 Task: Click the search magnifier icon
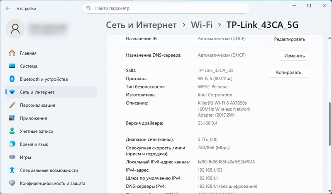[88, 8]
